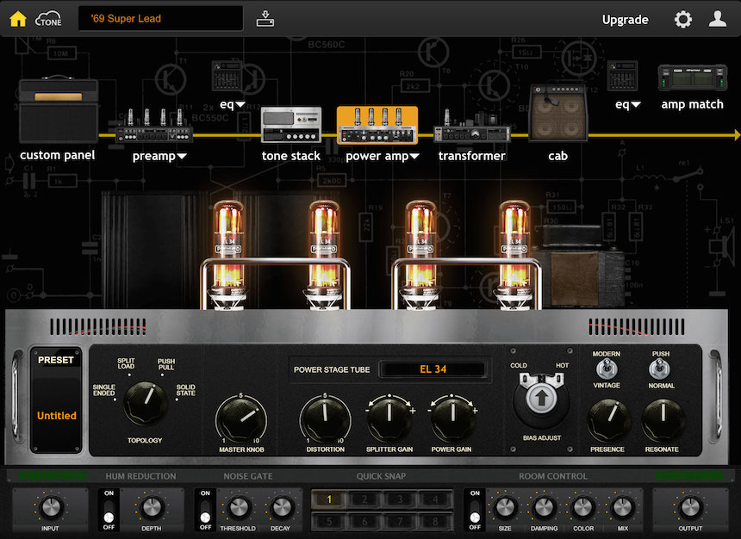Click the Input level knob
Image resolution: width=741 pixels, height=539 pixels.
click(50, 508)
